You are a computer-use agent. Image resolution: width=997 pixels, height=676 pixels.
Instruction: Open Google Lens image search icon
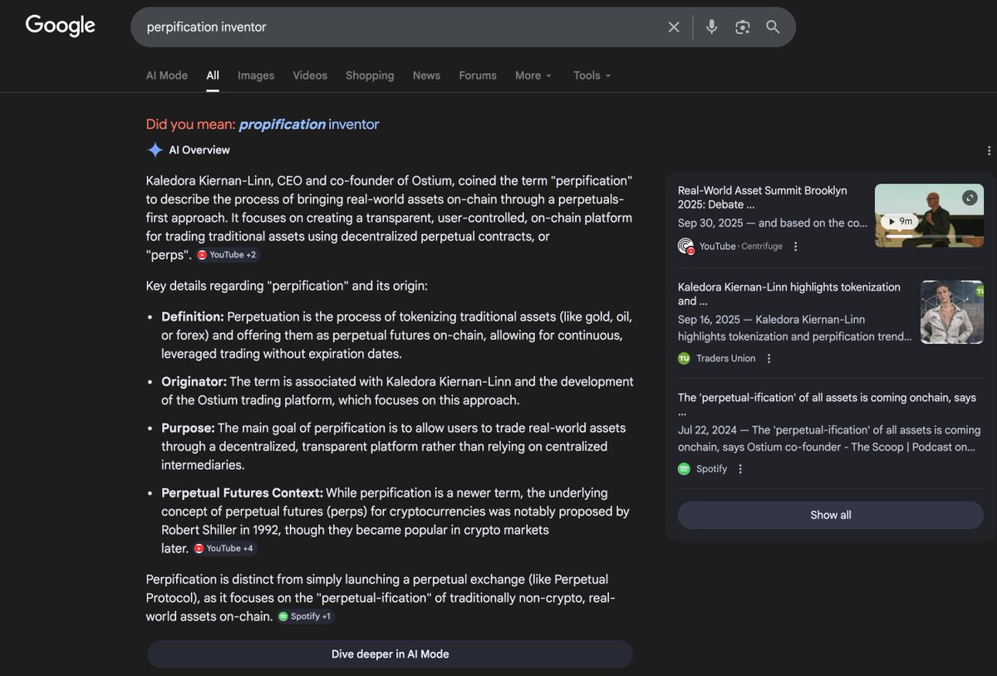743,27
